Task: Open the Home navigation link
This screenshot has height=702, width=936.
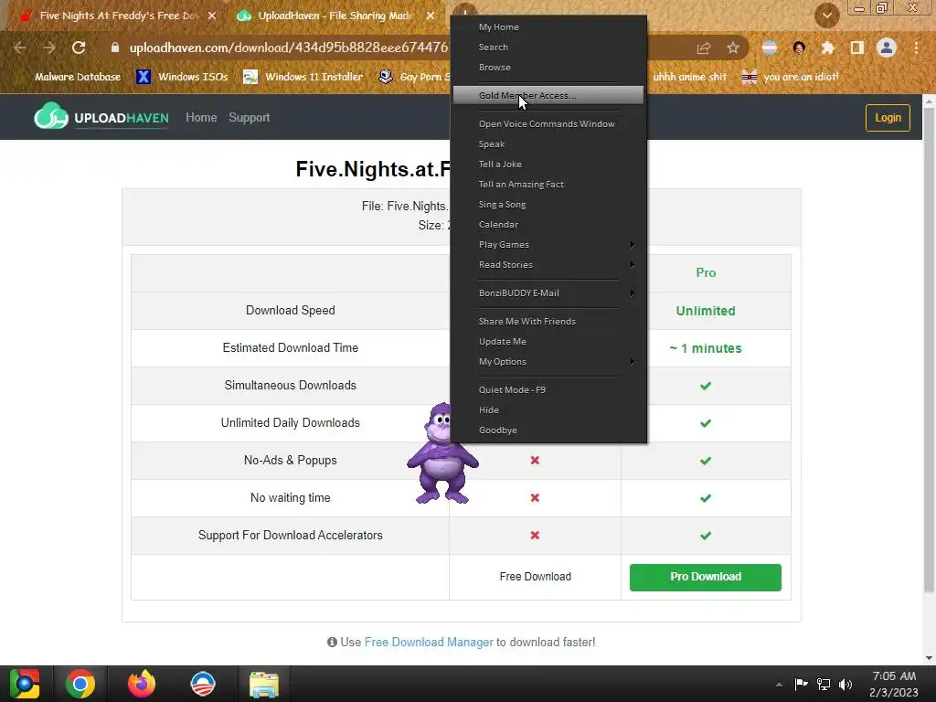Action: (x=201, y=118)
